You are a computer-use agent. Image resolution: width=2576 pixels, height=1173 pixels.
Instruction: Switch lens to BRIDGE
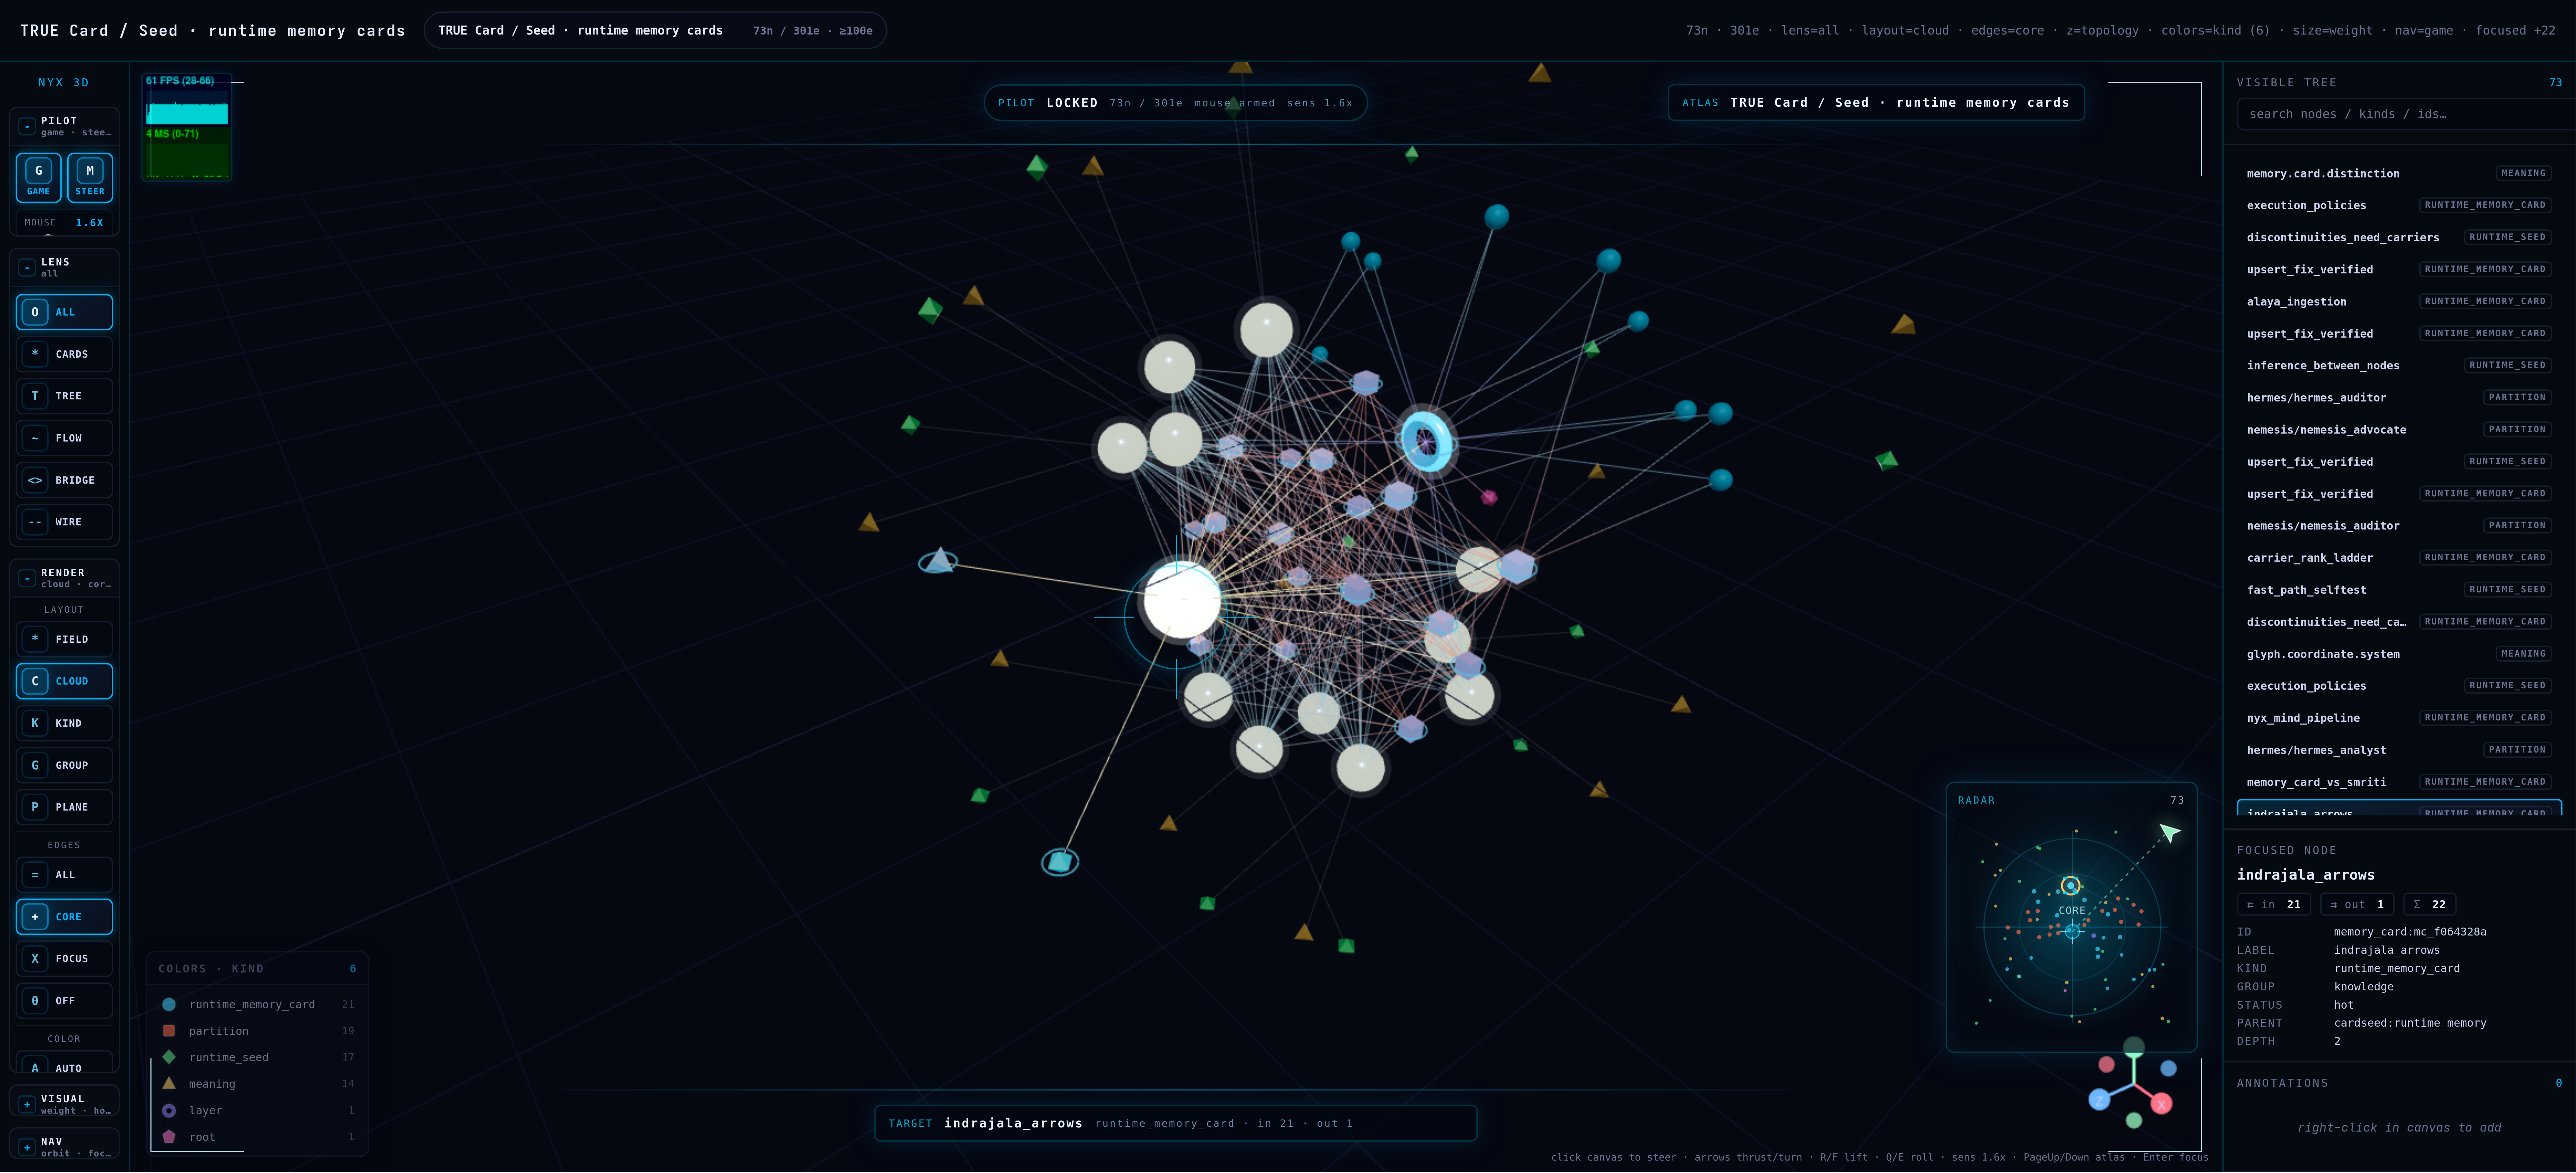(x=64, y=480)
